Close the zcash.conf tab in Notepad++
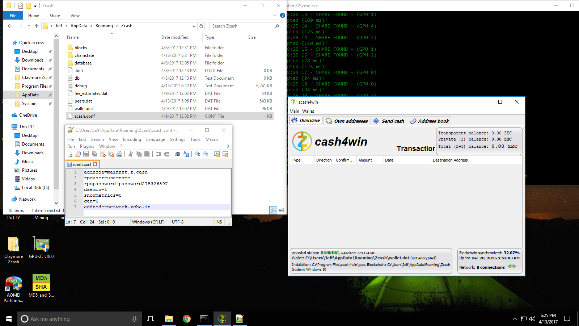579x326 pixels. point(95,164)
